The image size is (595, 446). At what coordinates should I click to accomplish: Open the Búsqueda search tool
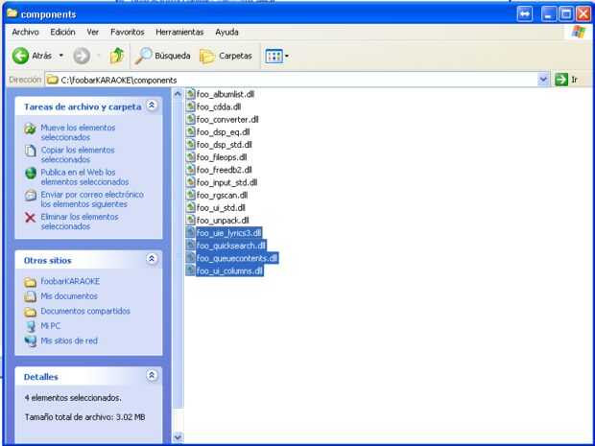click(x=162, y=56)
